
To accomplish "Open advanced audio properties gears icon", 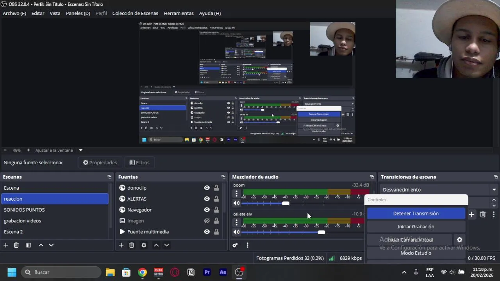I will pos(235,245).
